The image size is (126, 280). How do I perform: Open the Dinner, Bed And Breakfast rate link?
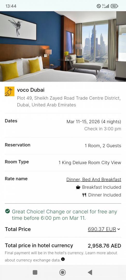[x=94, y=179]
